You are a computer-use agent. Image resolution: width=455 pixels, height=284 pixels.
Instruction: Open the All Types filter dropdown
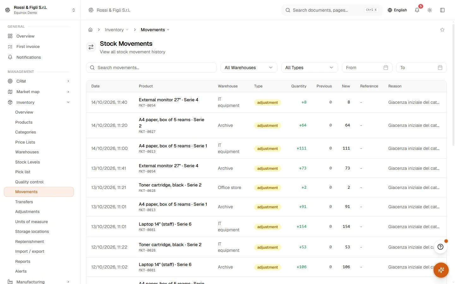[x=309, y=68]
